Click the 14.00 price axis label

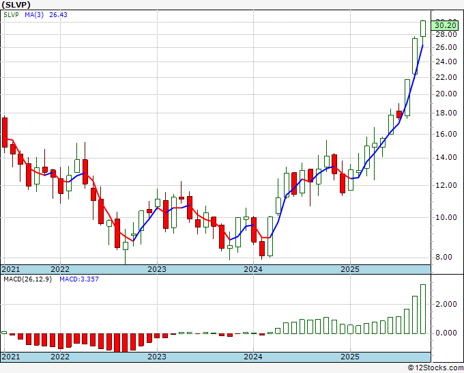[446, 158]
